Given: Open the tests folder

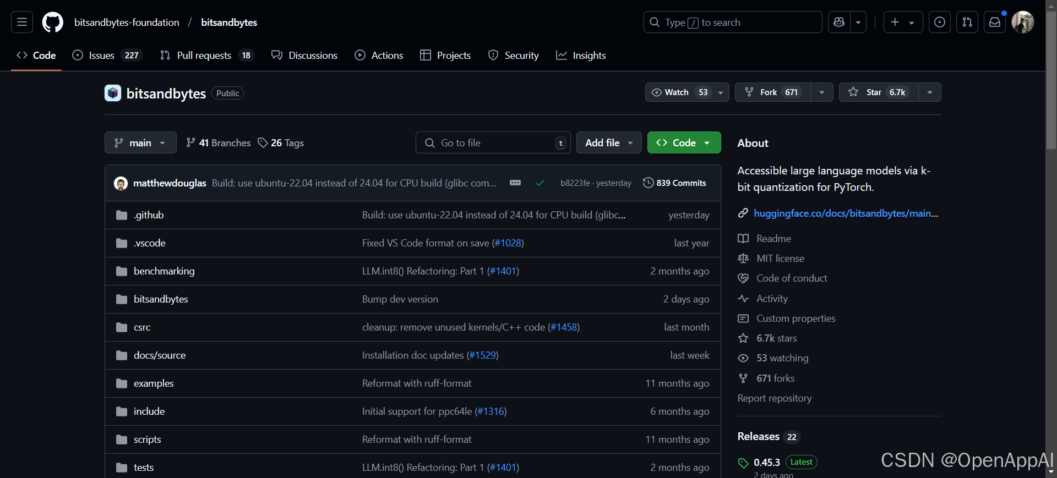Looking at the screenshot, I should coord(144,468).
